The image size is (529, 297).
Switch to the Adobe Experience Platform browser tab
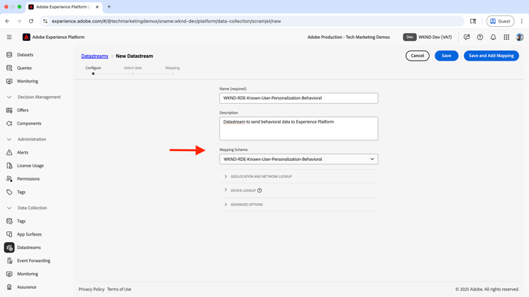coord(63,7)
